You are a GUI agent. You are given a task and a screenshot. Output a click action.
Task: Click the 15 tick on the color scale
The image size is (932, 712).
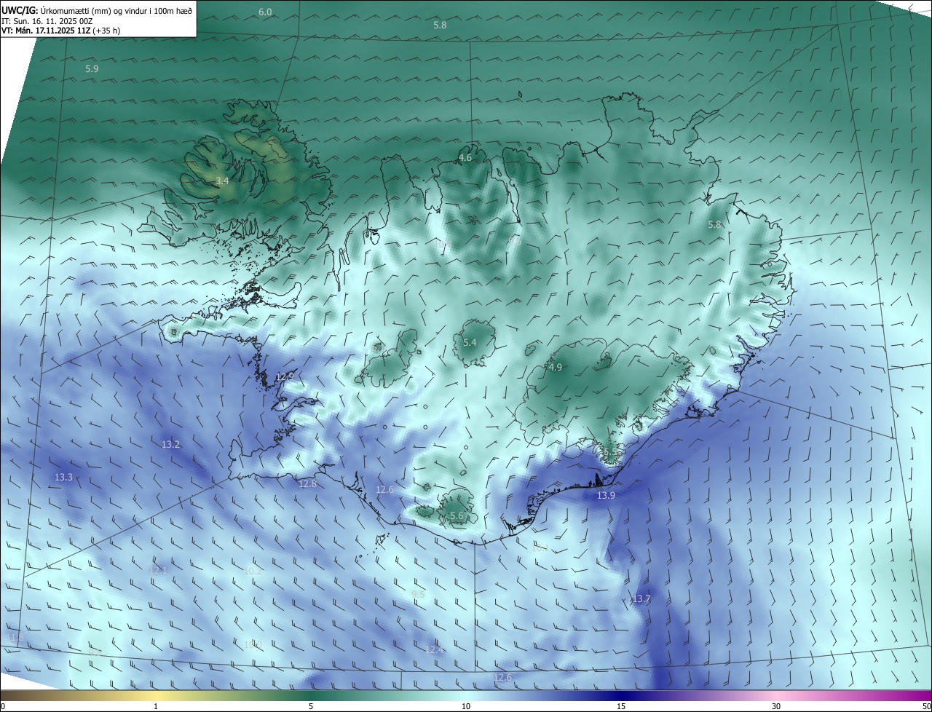tap(621, 706)
